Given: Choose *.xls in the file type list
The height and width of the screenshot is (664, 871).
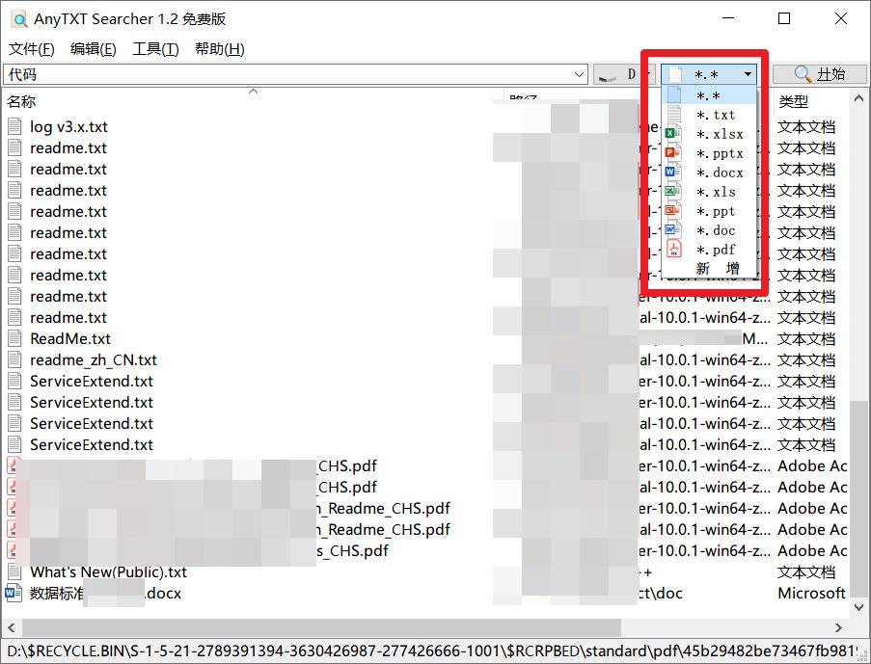Looking at the screenshot, I should coord(709,192).
